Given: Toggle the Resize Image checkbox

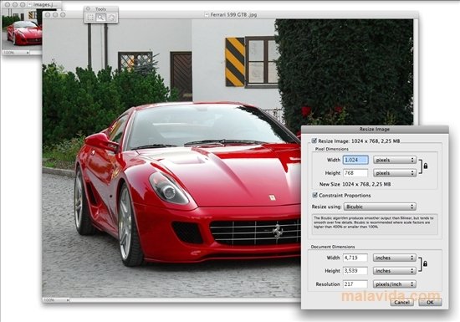Looking at the screenshot, I should coord(314,141).
